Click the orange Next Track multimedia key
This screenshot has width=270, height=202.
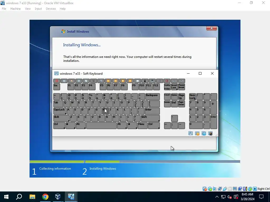click(x=108, y=81)
